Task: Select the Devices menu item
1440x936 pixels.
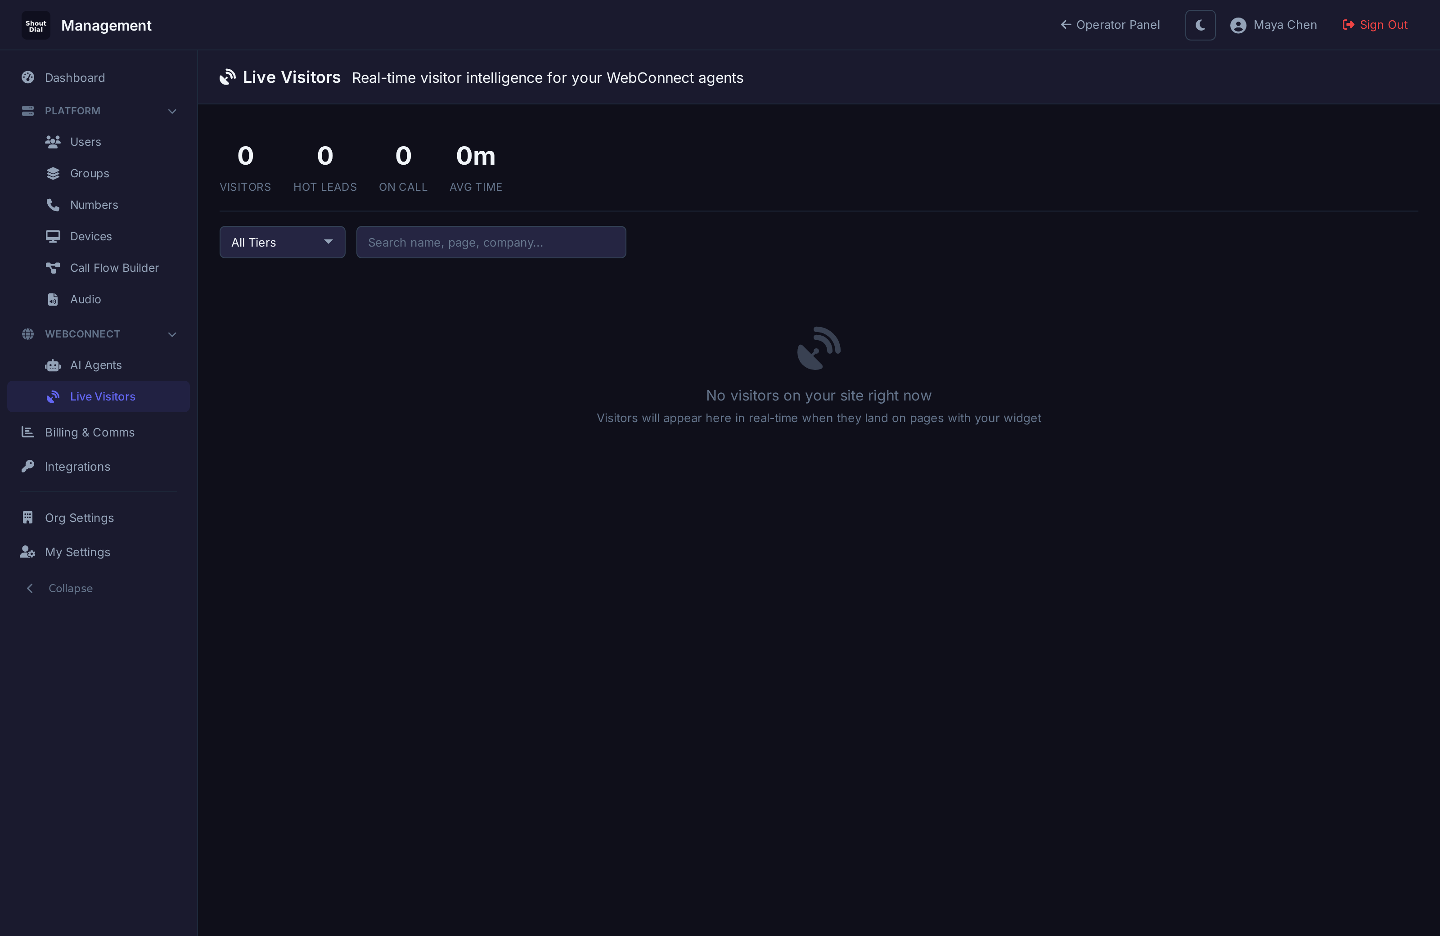Action: (99, 236)
